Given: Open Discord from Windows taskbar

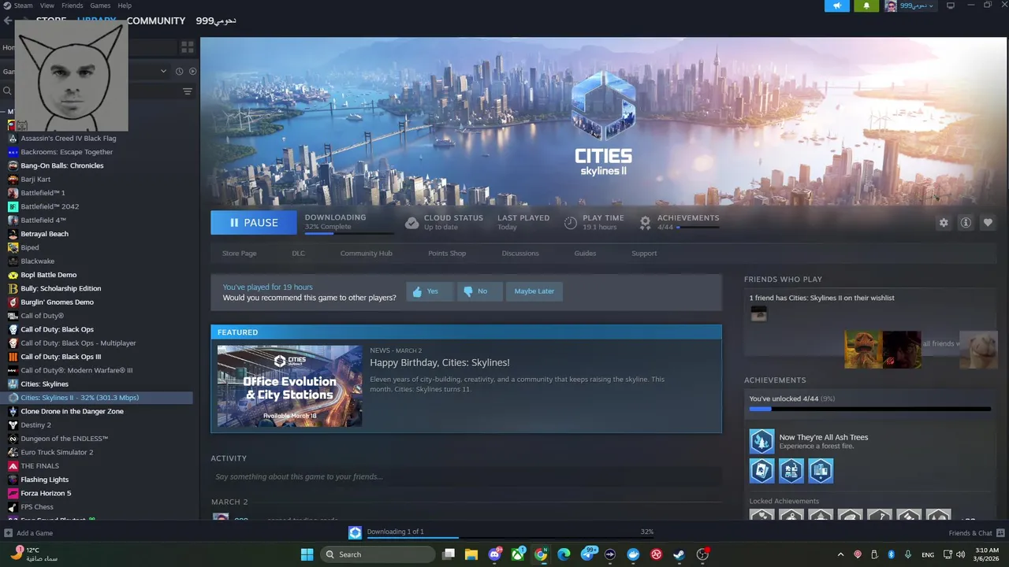Looking at the screenshot, I should (x=494, y=554).
